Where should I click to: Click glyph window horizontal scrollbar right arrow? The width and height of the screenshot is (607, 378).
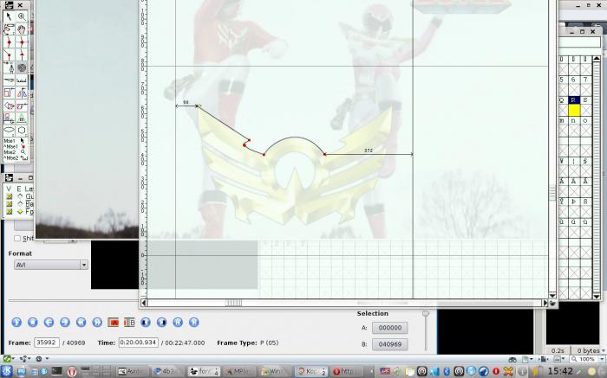pos(545,303)
